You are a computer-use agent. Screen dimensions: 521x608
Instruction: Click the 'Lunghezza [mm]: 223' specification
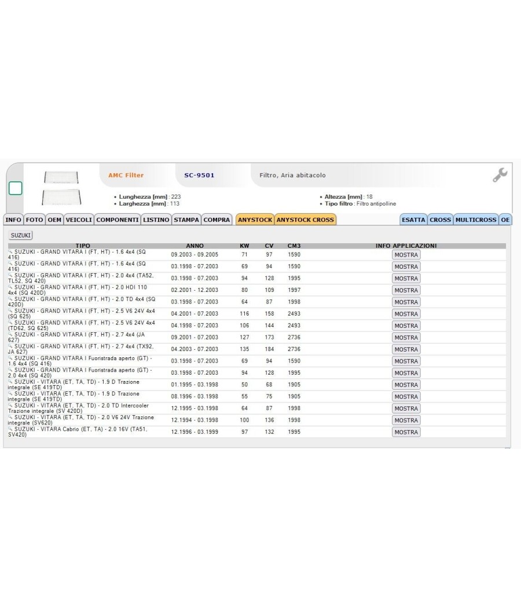(x=149, y=197)
